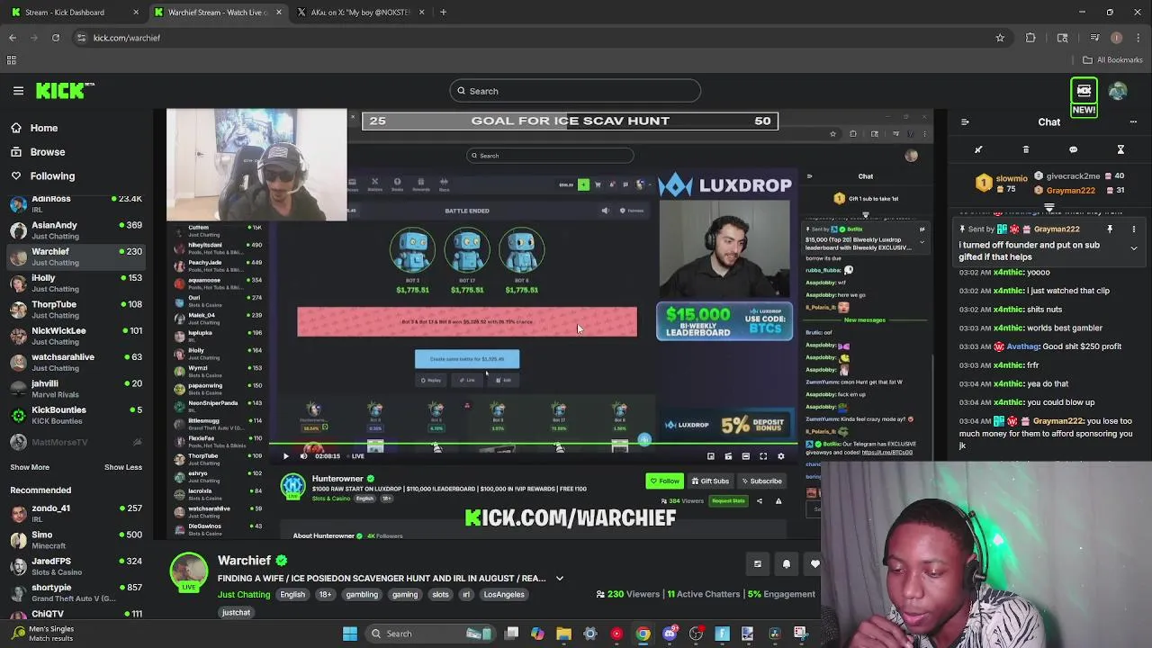Click the address bar showing kick.com/warchief
Viewport: 1152px width, 648px height.
click(531, 38)
